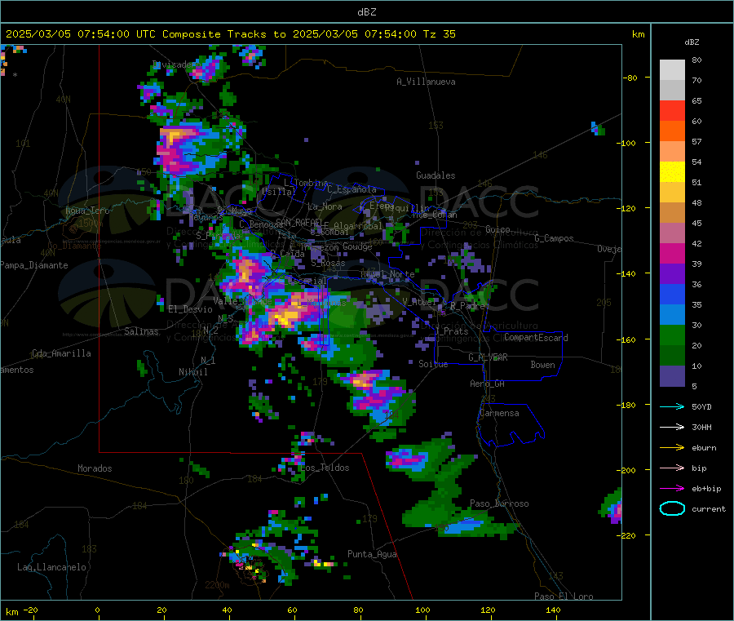Click the 0 km horizontal axis tick

coord(97,610)
